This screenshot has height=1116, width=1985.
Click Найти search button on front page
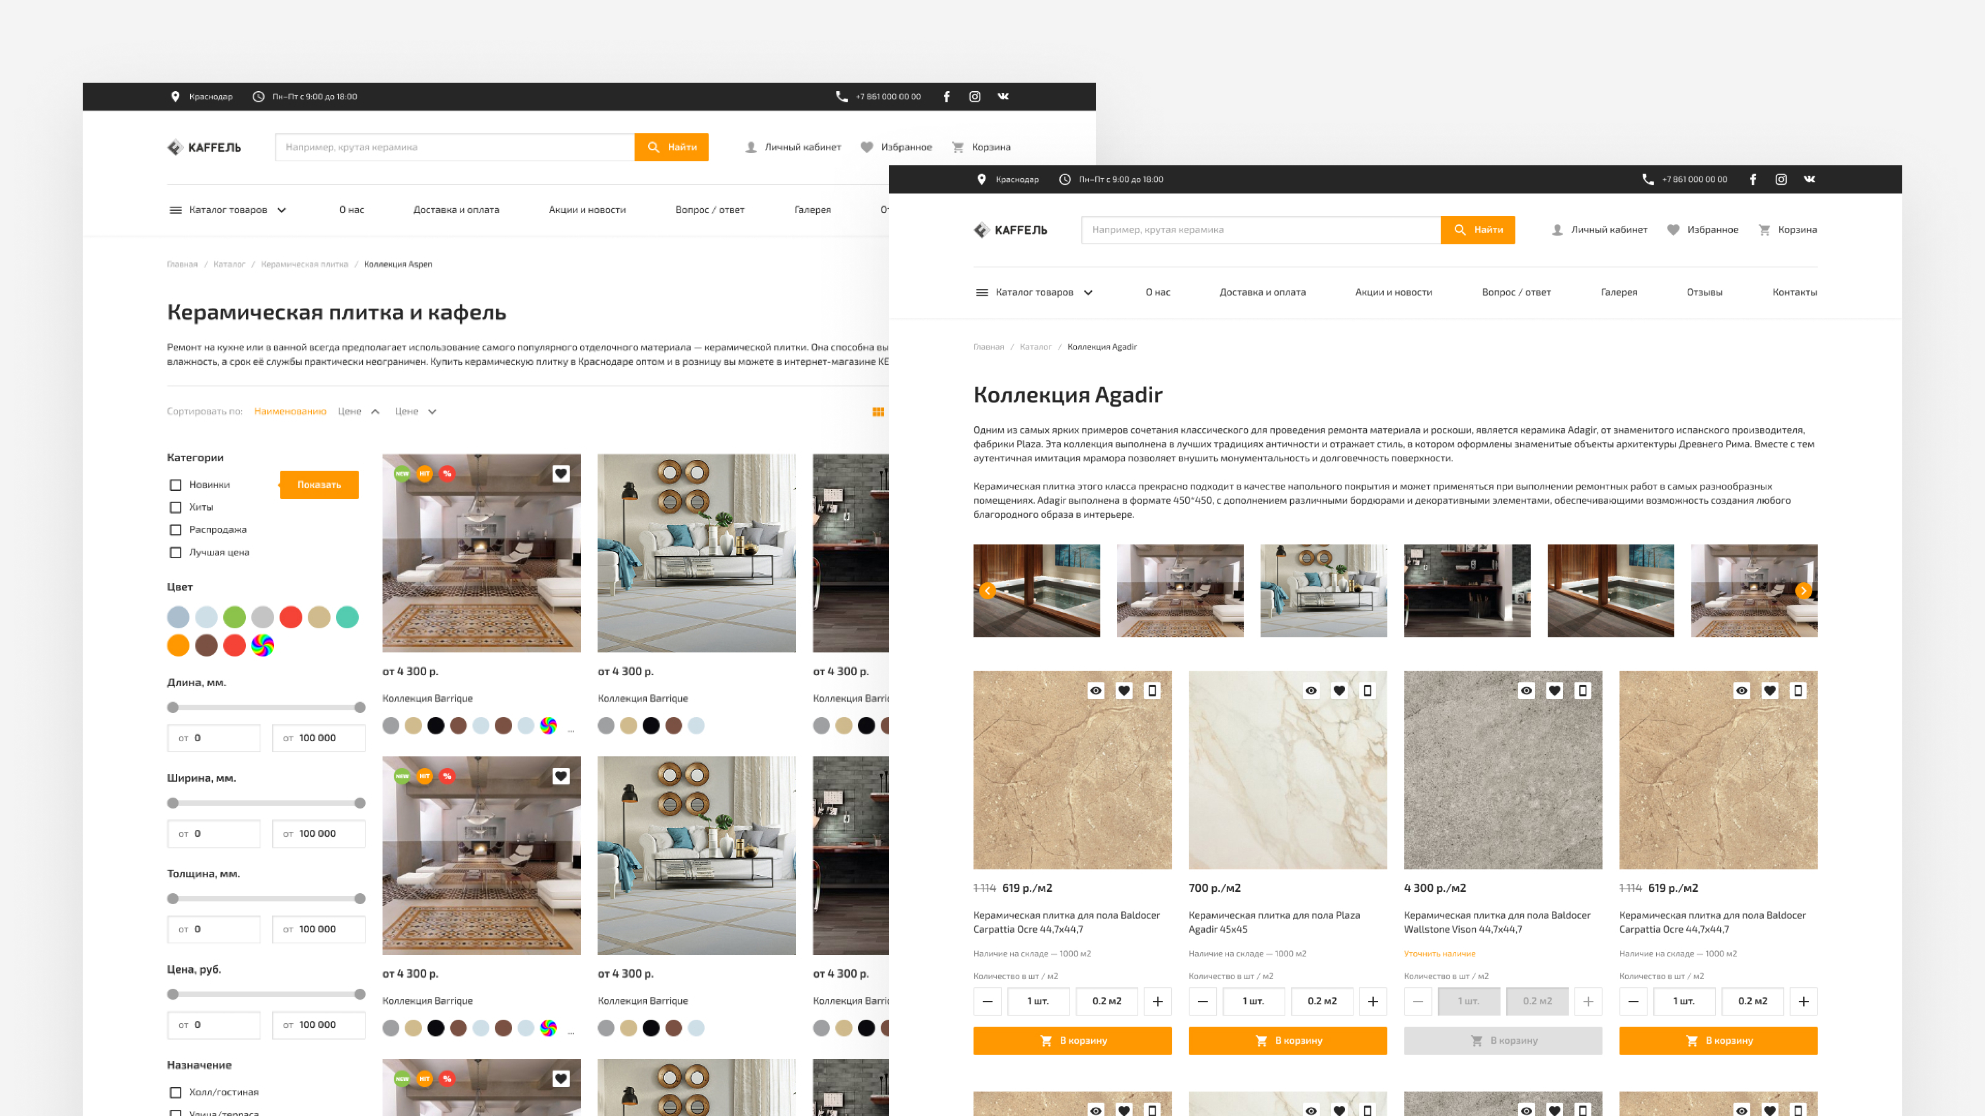click(x=1477, y=230)
